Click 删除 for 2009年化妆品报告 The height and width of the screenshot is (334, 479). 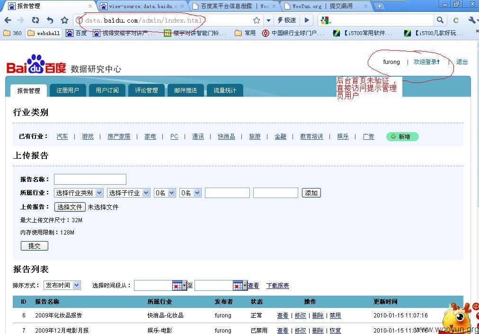click(x=318, y=316)
